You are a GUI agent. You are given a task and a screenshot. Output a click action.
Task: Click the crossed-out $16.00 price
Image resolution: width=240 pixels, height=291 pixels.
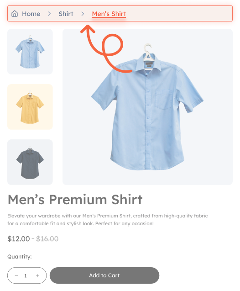(47, 238)
